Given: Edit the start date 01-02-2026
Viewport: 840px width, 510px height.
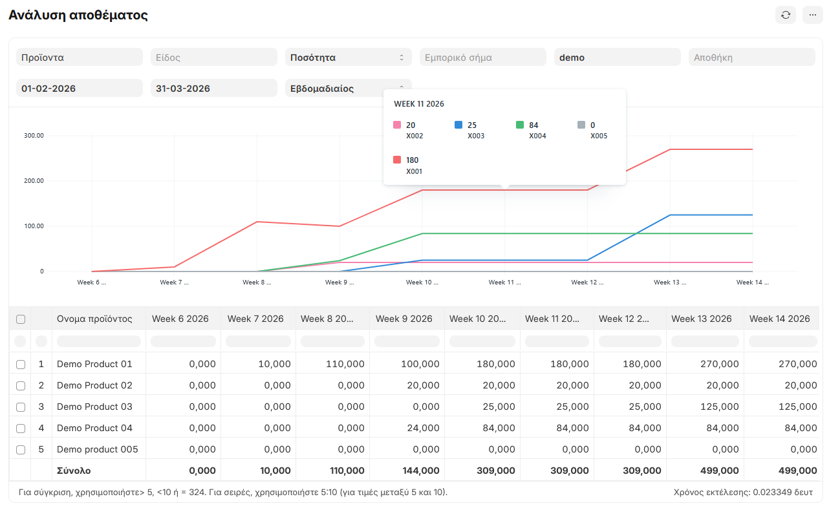Looking at the screenshot, I should (x=79, y=89).
